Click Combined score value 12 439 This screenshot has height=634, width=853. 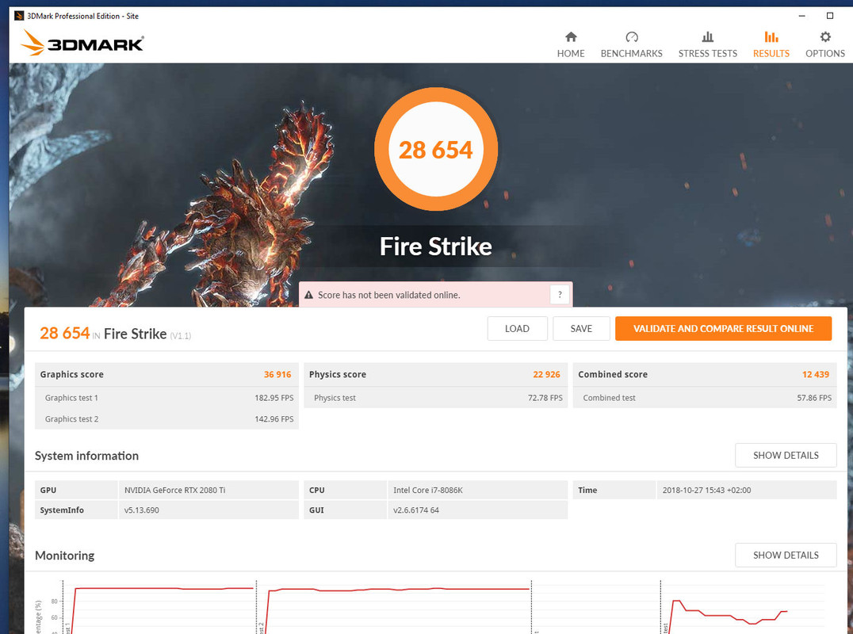pyautogui.click(x=816, y=374)
